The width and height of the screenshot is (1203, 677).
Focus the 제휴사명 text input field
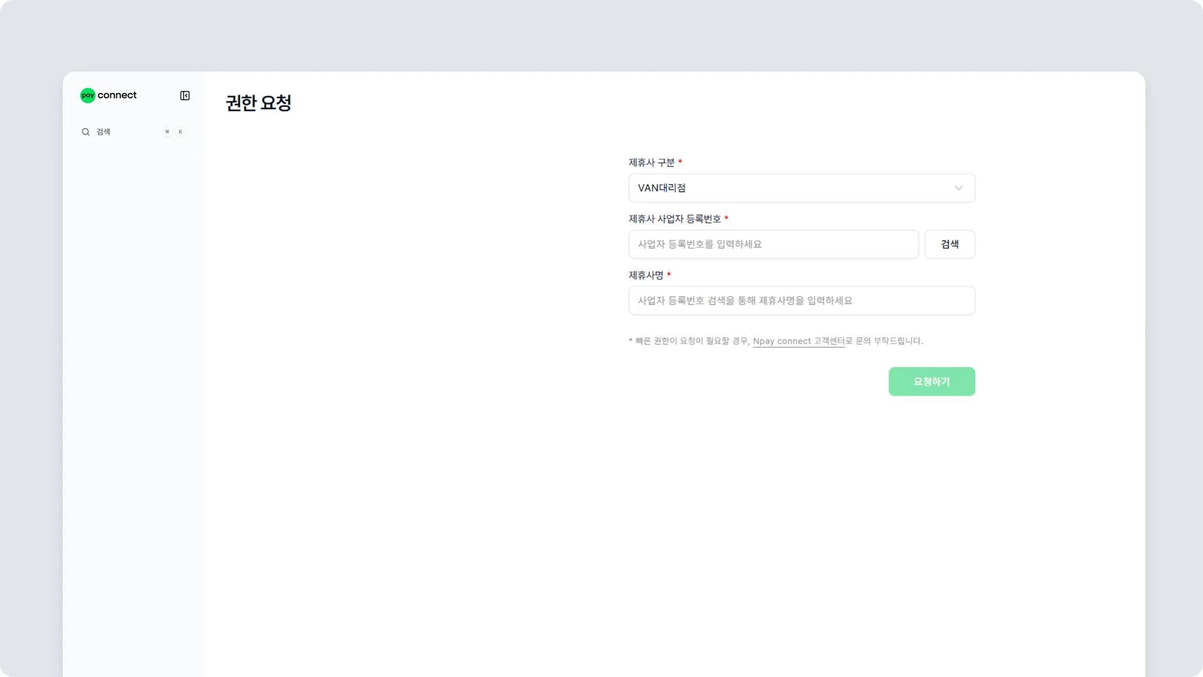801,301
